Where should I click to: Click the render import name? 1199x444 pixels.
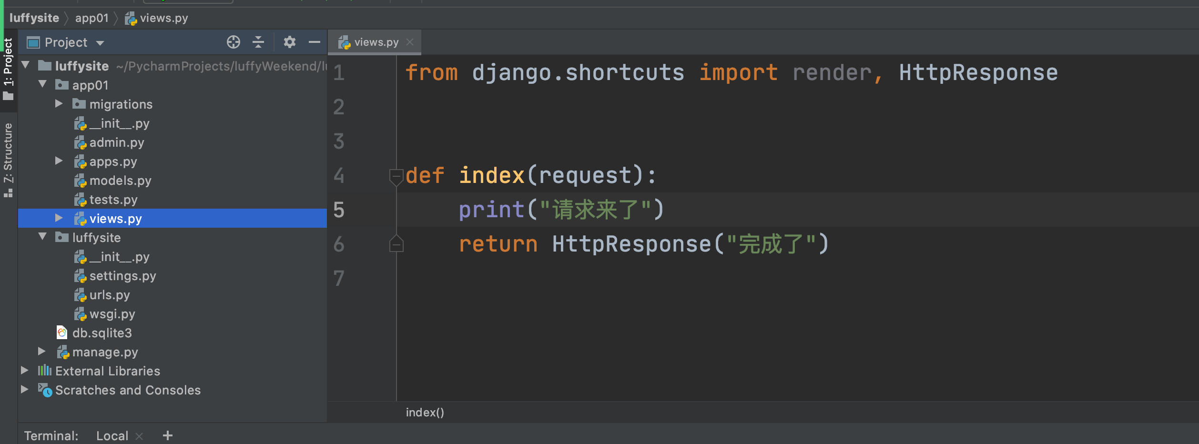click(832, 72)
